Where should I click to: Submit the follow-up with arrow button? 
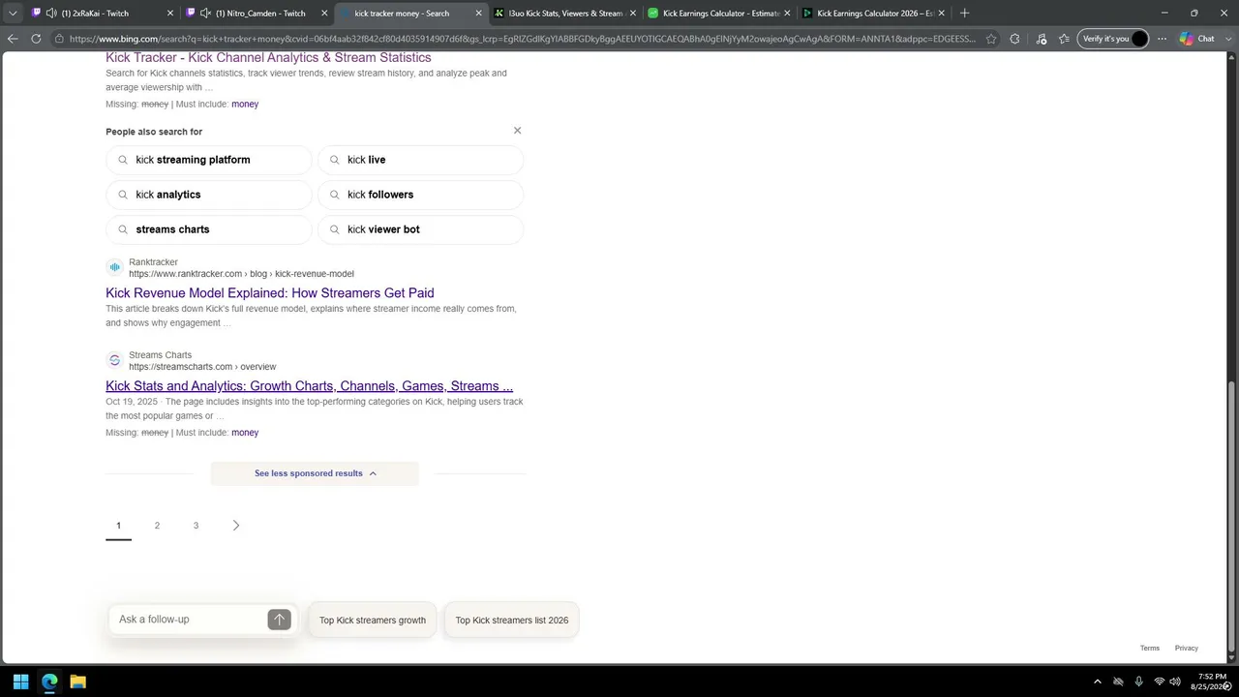(279, 620)
